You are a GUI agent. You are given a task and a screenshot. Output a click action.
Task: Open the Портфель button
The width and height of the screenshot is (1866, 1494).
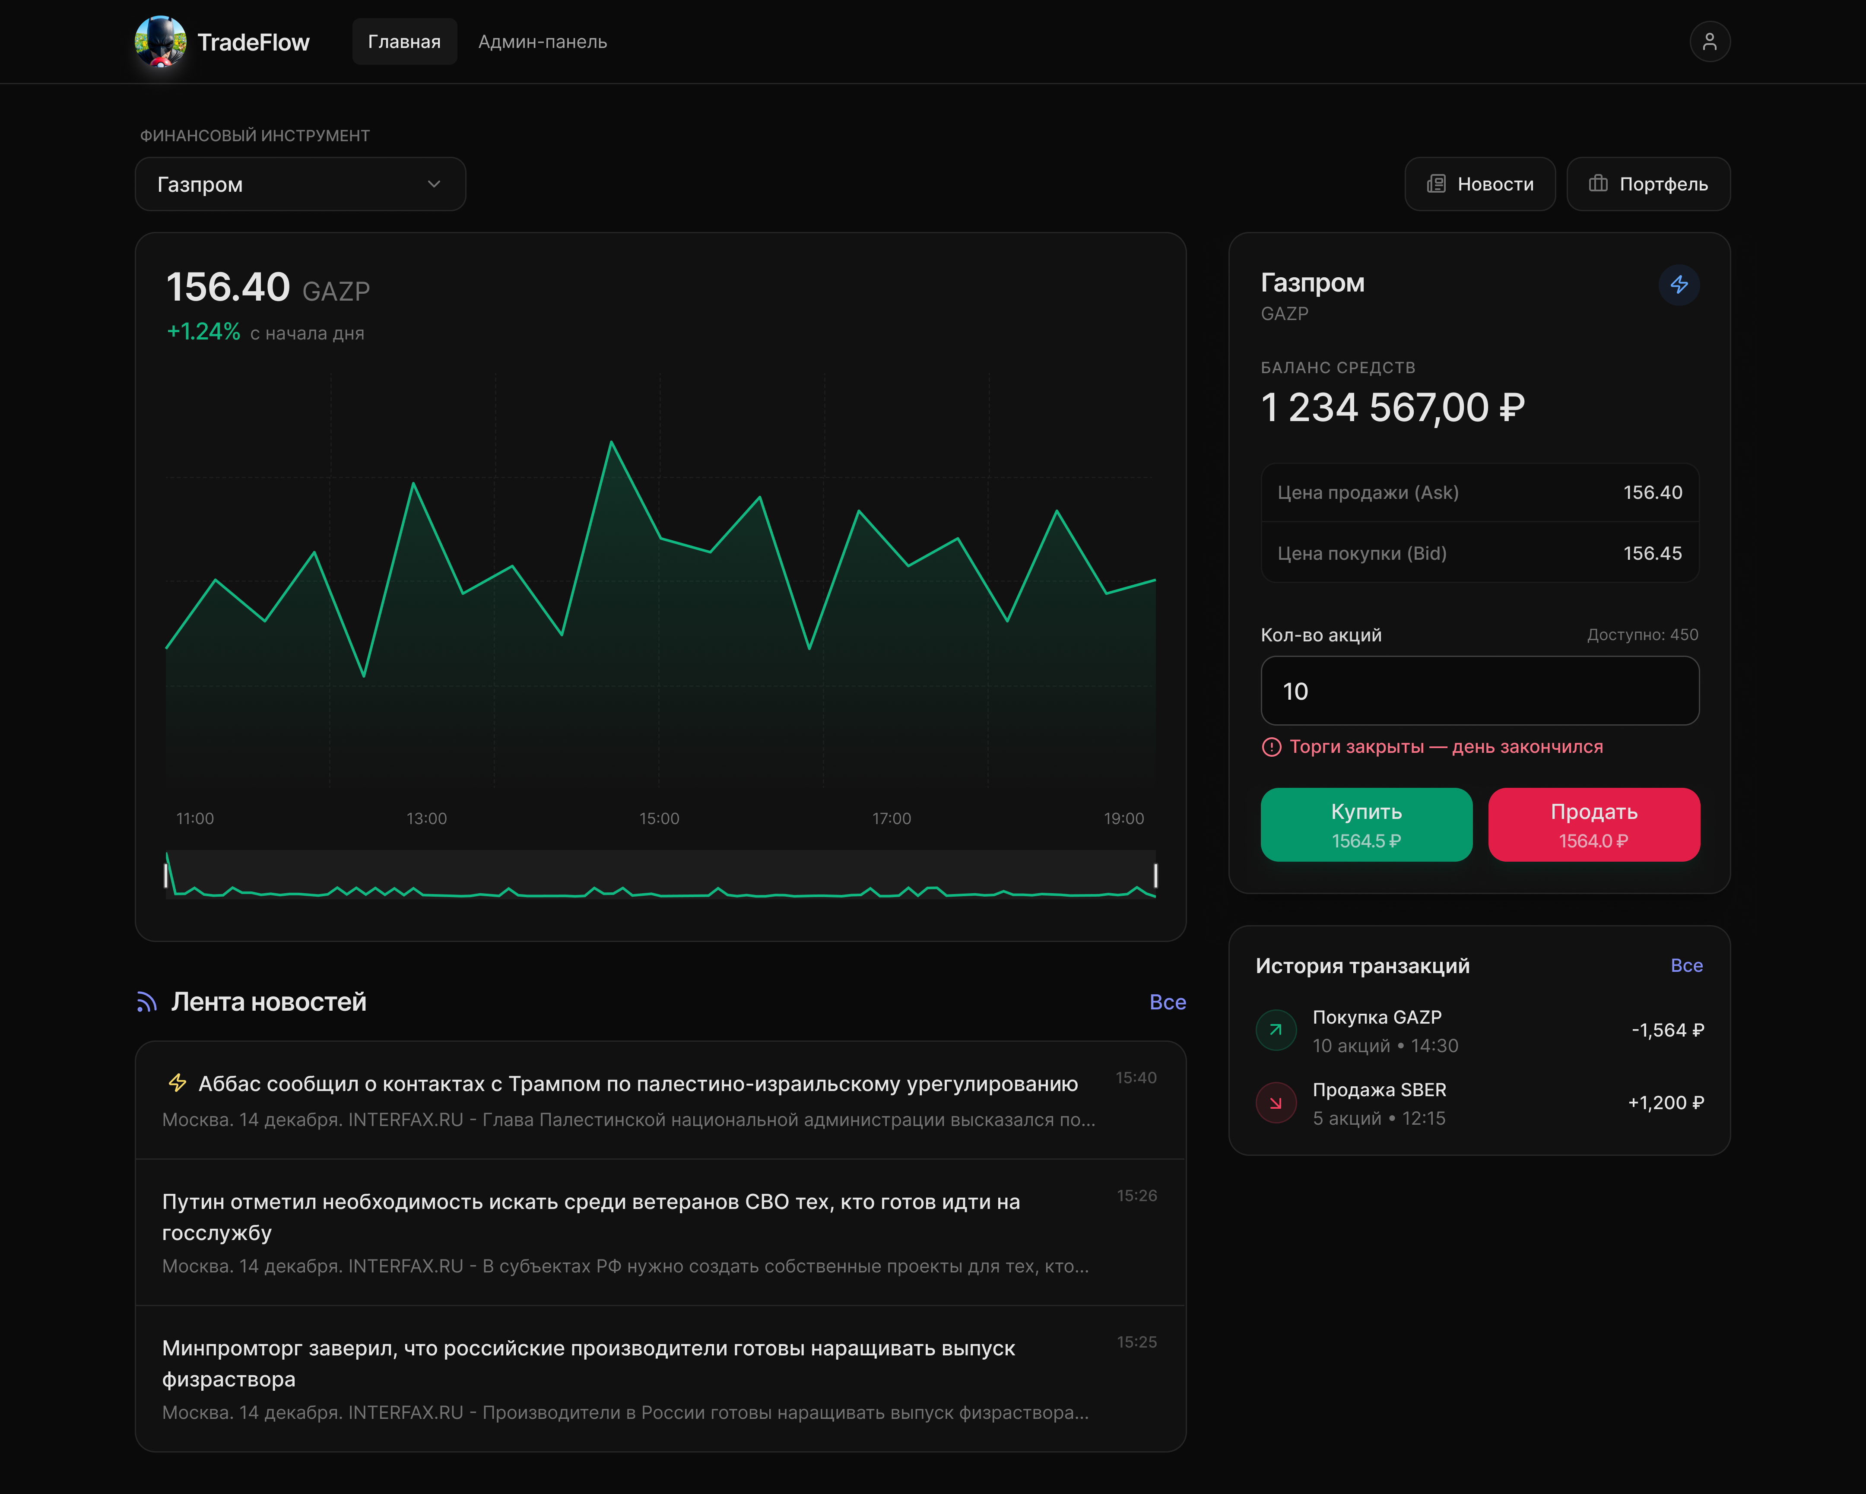pos(1648,184)
